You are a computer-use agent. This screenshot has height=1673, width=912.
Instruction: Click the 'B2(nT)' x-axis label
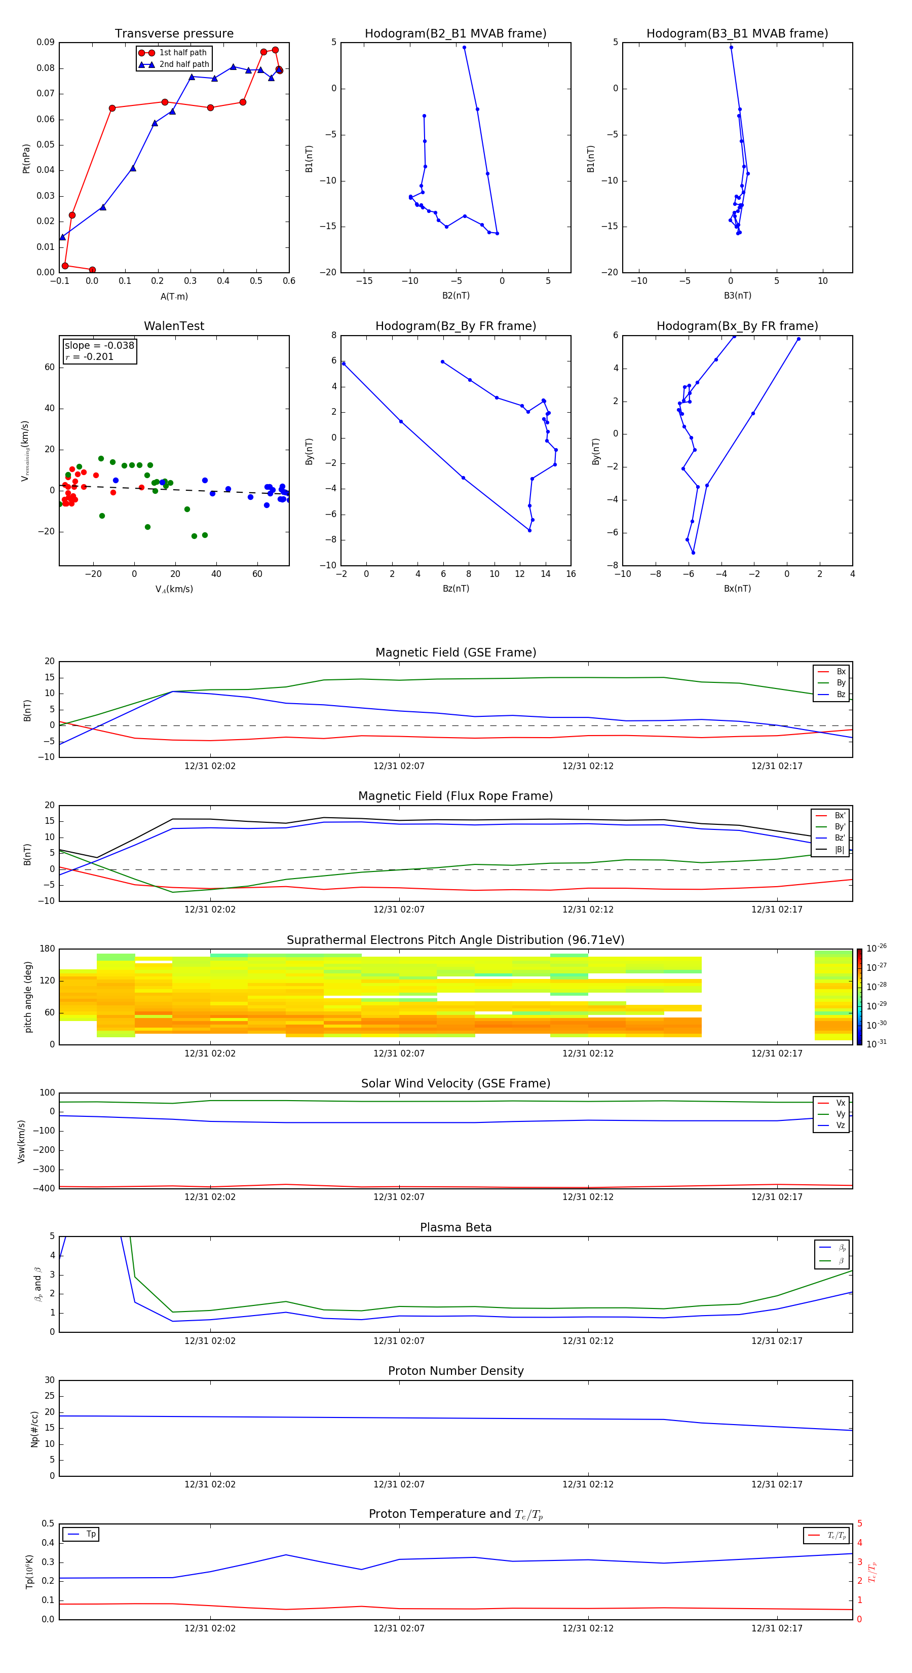pyautogui.click(x=455, y=296)
